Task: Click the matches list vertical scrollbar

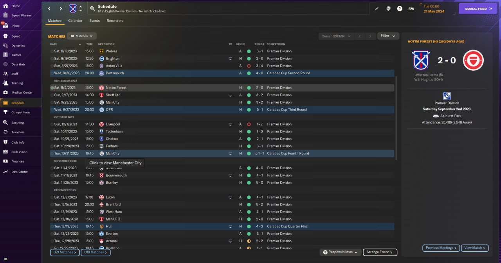Action: 396,117
